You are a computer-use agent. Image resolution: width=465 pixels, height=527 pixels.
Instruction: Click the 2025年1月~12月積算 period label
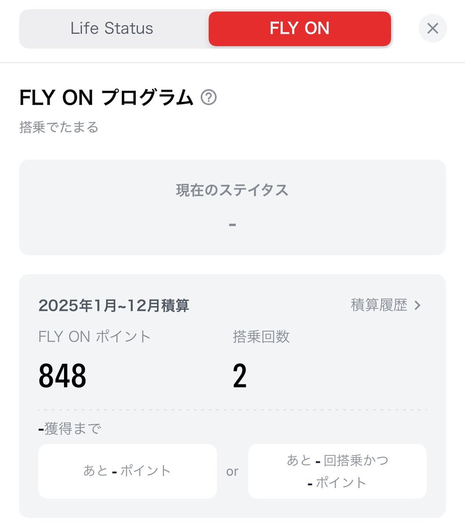114,305
